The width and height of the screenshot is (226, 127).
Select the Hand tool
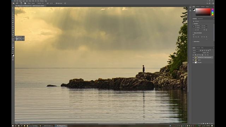tap(13, 47)
